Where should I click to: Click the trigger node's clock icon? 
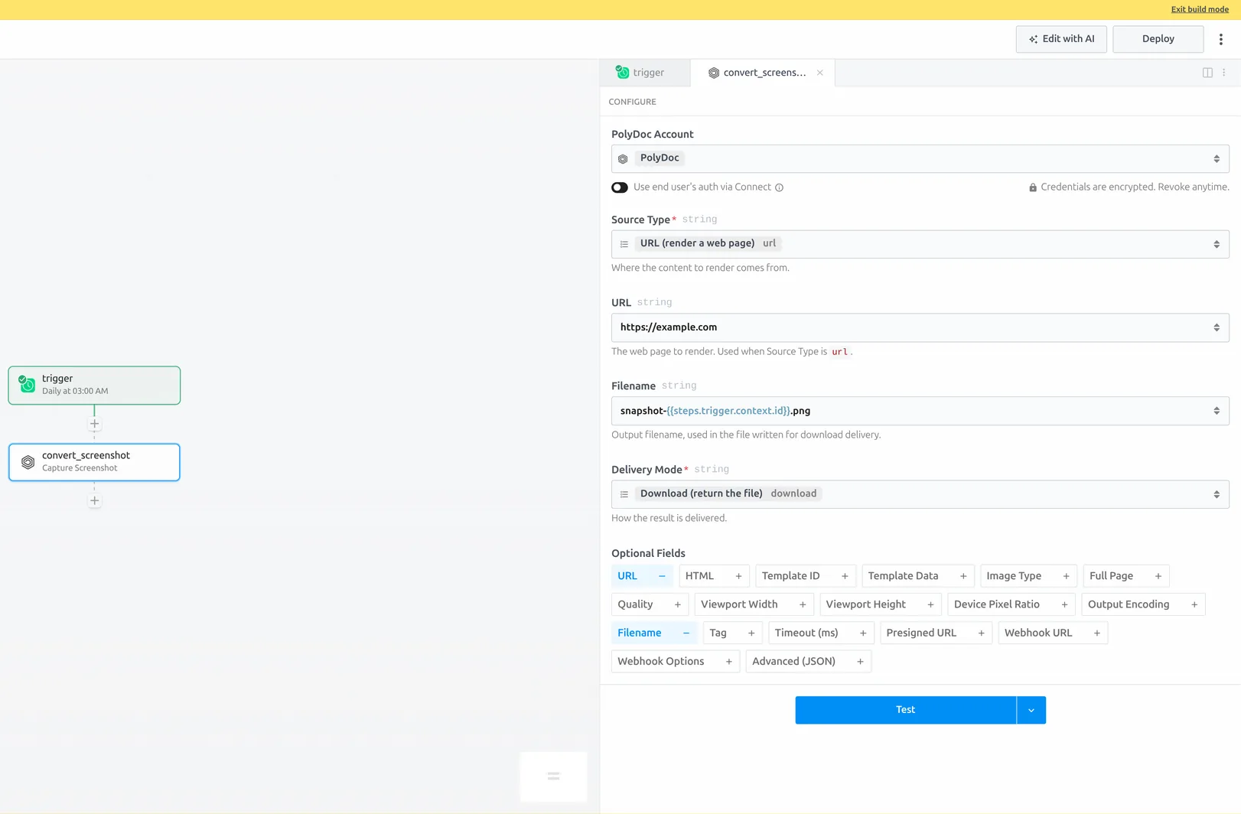[x=27, y=384]
